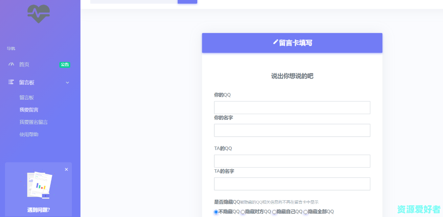Focus the TA的QQ input field
The width and height of the screenshot is (443, 217).
point(292,161)
